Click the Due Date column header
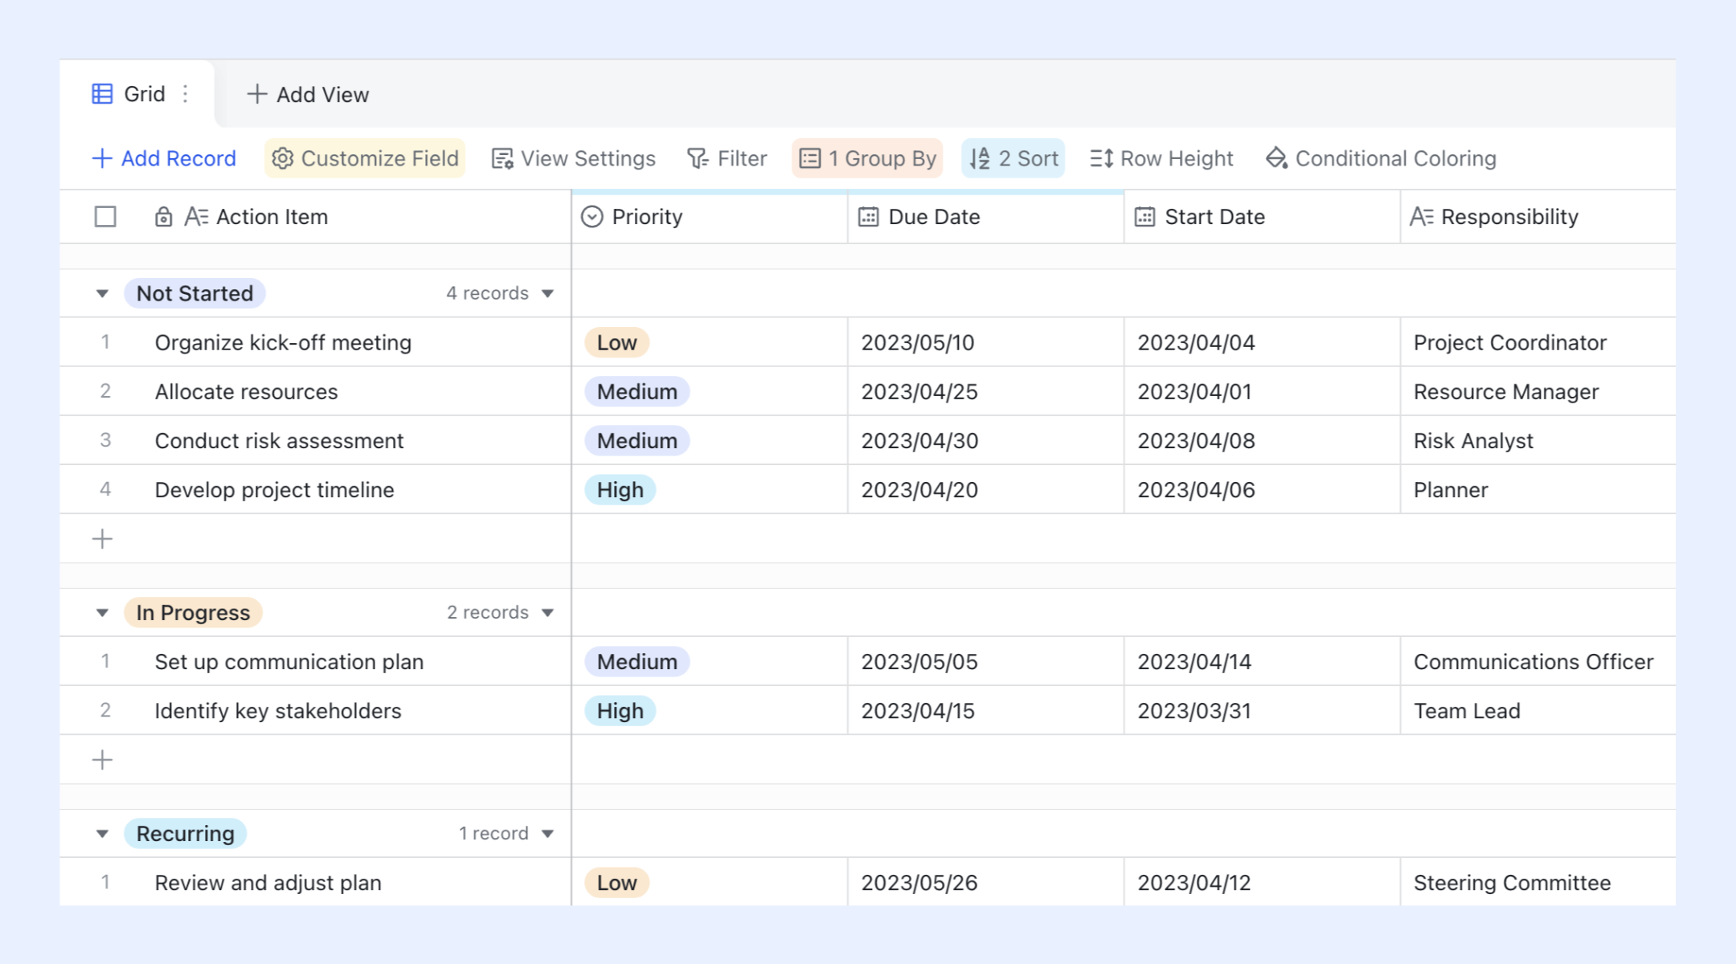 (986, 217)
